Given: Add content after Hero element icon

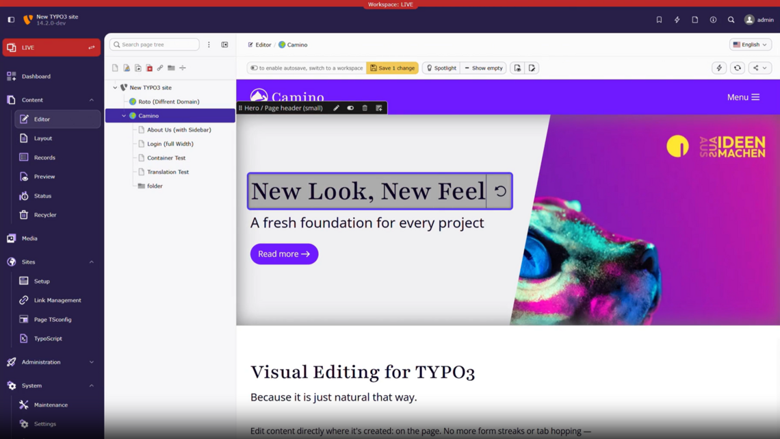Looking at the screenshot, I should [x=379, y=108].
